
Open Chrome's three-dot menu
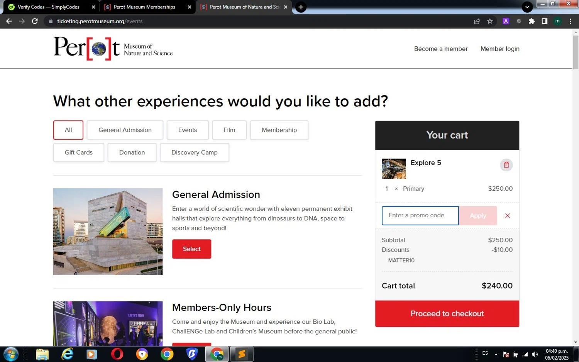pos(571,21)
